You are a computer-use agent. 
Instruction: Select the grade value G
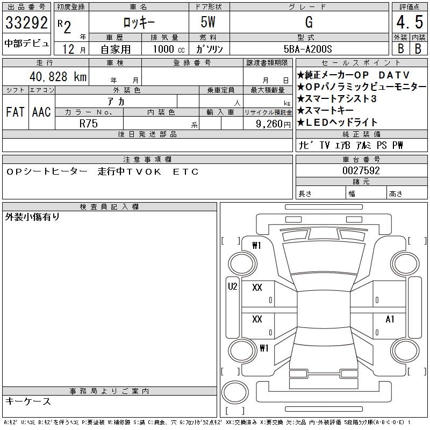(309, 22)
